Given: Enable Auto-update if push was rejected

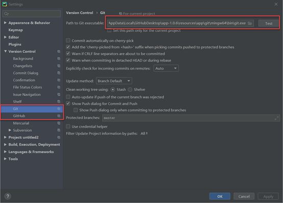Looking at the screenshot, I should [x=68, y=97].
